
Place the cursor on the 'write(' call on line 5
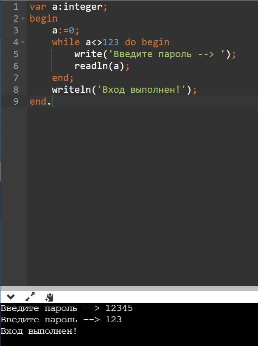click(91, 54)
